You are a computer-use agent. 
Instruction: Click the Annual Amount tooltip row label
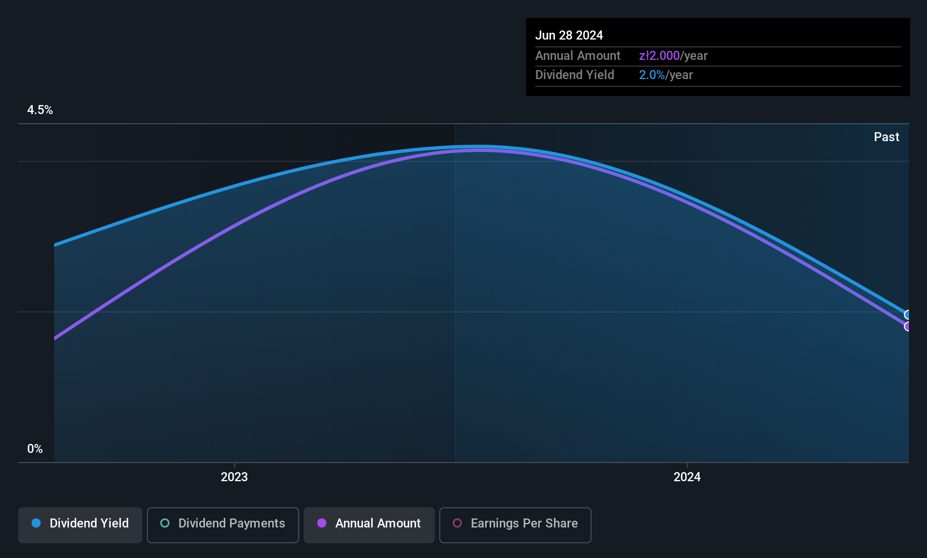578,56
